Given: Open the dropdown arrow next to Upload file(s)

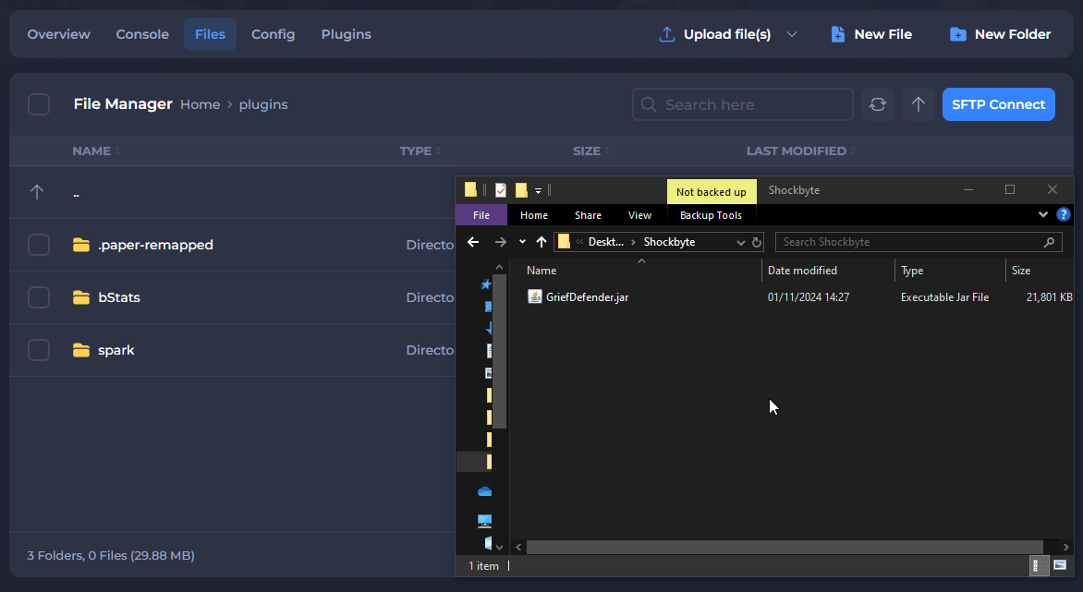Looking at the screenshot, I should click(x=792, y=34).
